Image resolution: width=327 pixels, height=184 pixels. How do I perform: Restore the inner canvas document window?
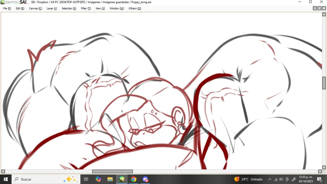click(x=319, y=8)
